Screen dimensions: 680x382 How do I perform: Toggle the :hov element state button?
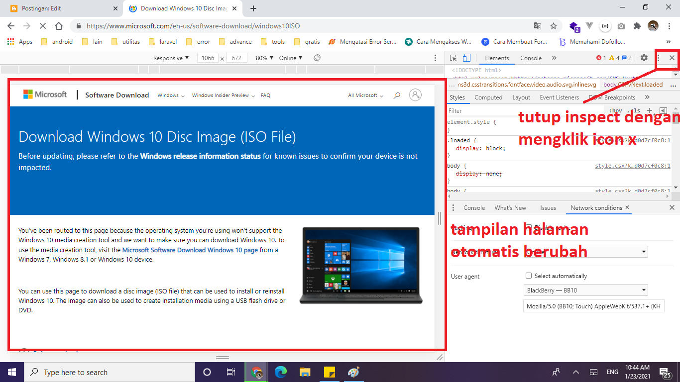tap(616, 110)
